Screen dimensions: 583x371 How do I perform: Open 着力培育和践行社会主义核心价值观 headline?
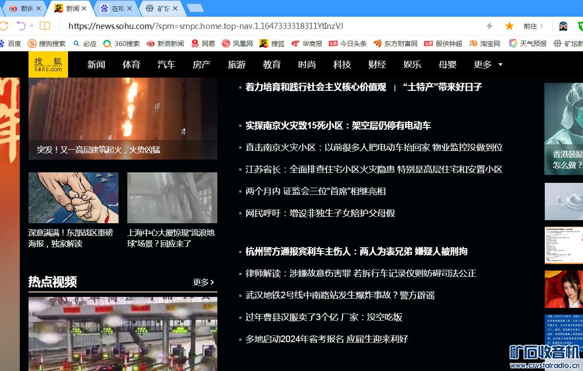coord(316,87)
